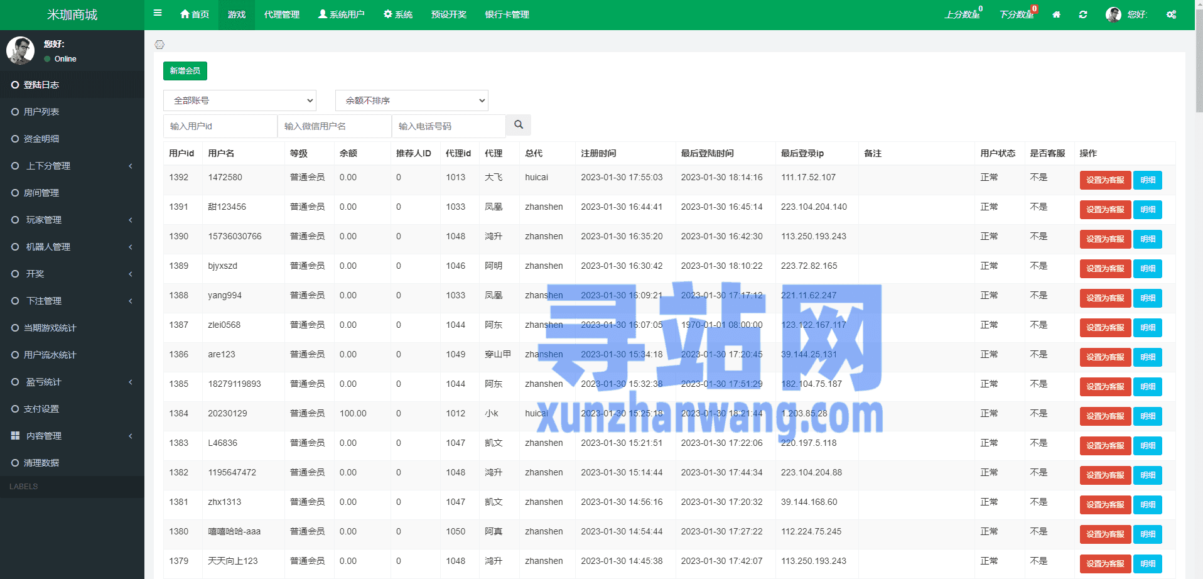Image resolution: width=1203 pixels, height=579 pixels.
Task: Open the 代理管理 top menu
Action: click(282, 14)
